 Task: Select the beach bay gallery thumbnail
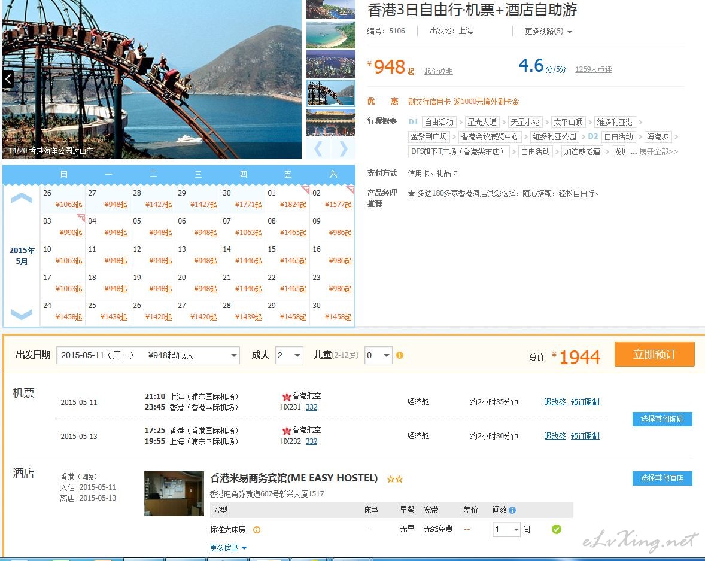331,35
